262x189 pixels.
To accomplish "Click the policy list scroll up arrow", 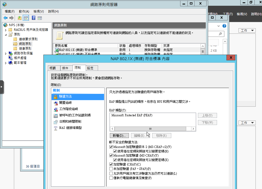I will (x=203, y=46).
